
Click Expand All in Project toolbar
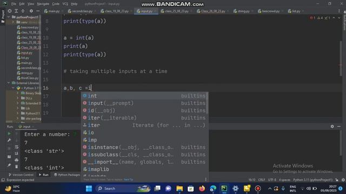(16, 11)
